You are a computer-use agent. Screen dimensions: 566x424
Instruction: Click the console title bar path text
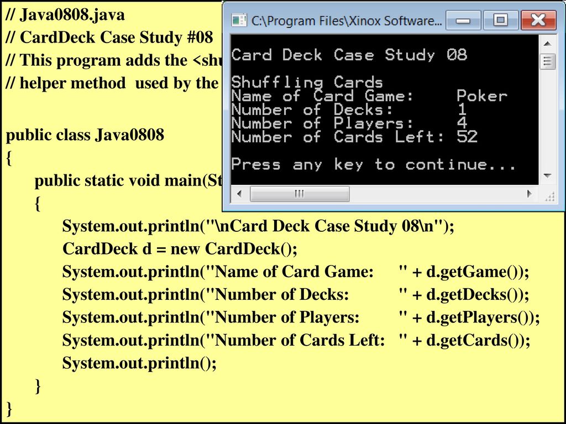point(347,21)
